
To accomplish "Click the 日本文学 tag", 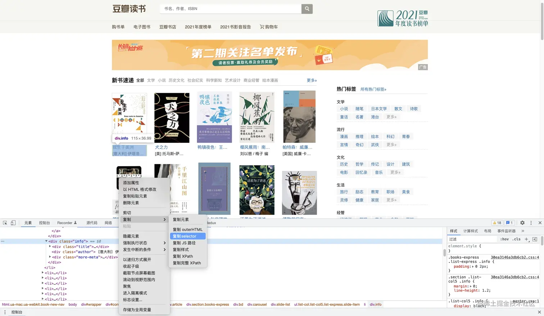I will (379, 109).
